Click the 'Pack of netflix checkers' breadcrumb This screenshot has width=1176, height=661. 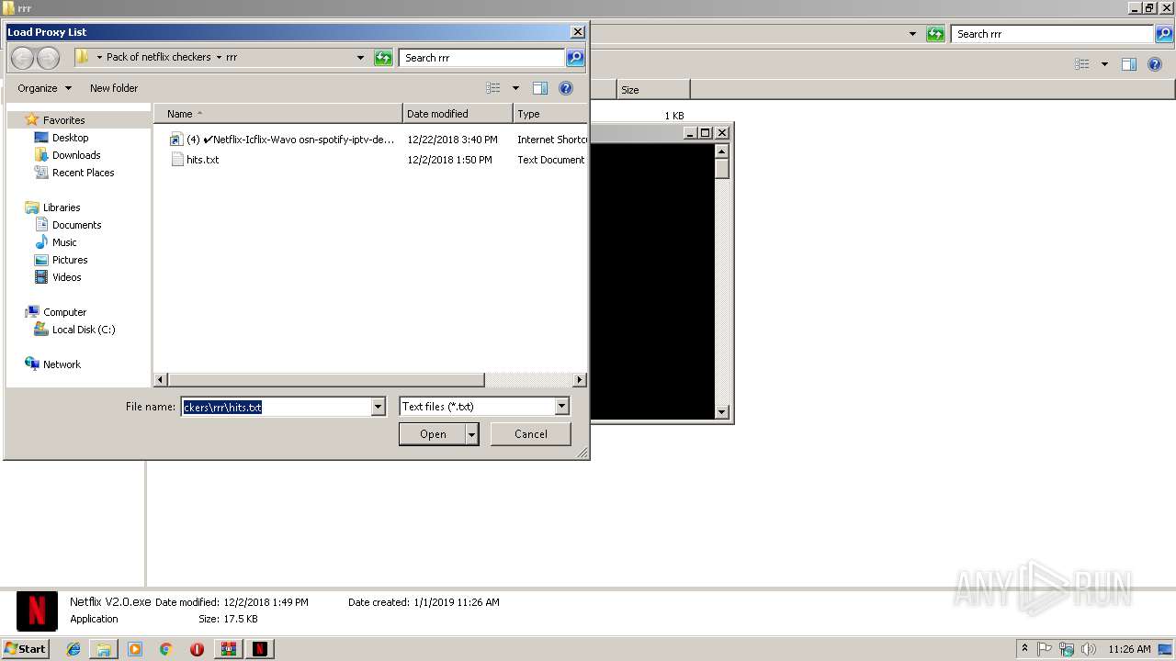(158, 57)
